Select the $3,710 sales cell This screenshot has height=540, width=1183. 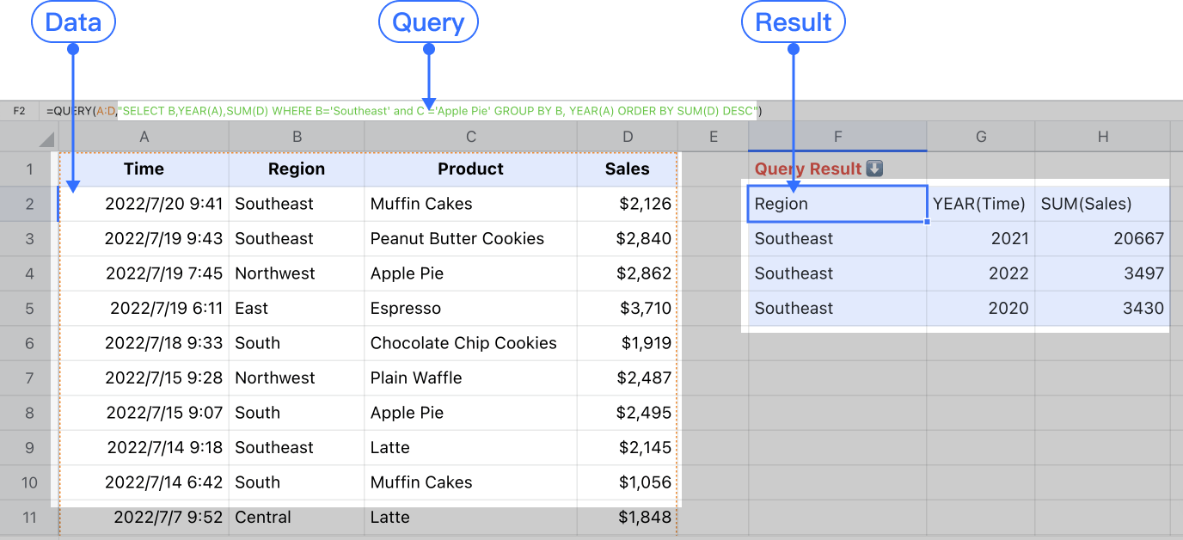628,308
